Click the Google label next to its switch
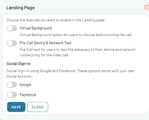Viewport: 149px width, 120px height. (x=25, y=85)
